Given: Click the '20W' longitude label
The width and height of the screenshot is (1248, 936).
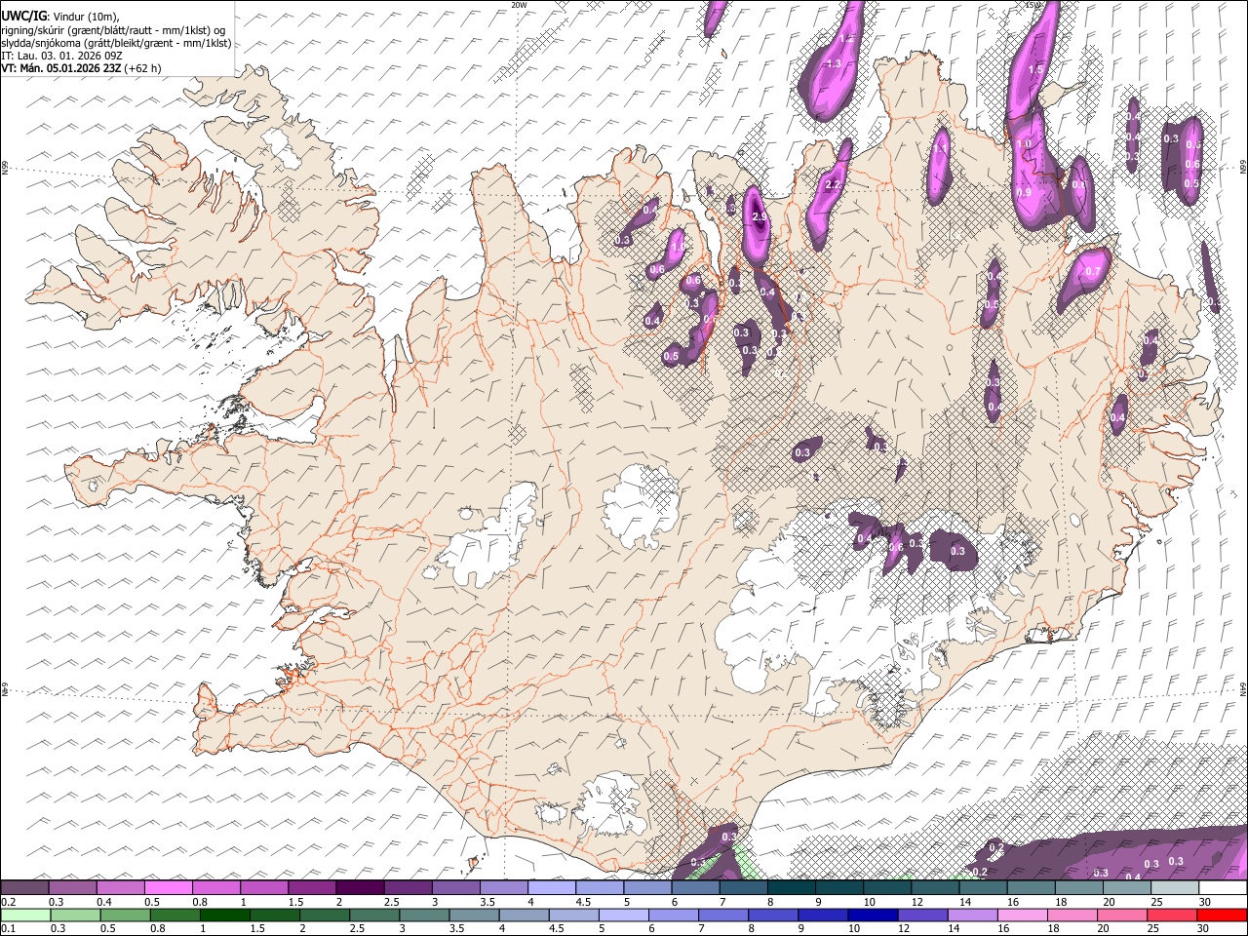Looking at the screenshot, I should 520,5.
